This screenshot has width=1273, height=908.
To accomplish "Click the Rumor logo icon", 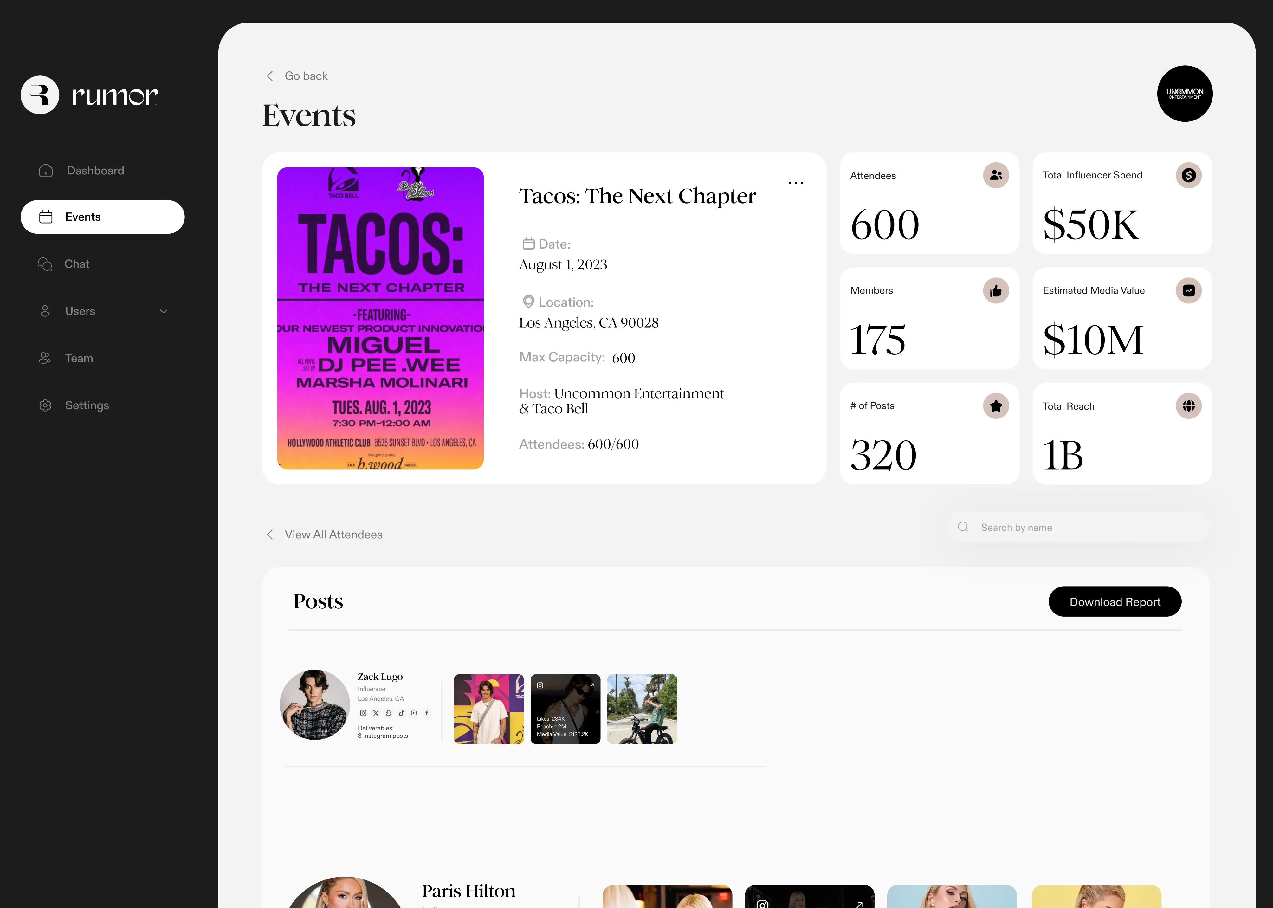I will (x=40, y=95).
